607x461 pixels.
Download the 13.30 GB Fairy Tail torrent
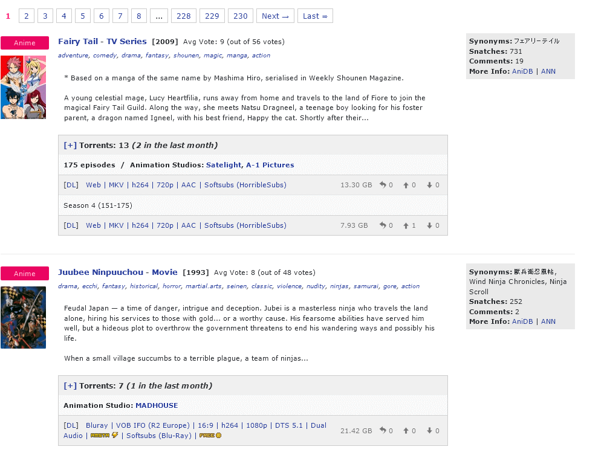coord(71,185)
